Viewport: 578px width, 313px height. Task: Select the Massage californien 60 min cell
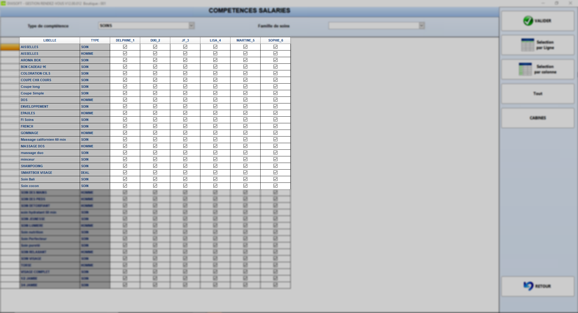tap(50, 140)
